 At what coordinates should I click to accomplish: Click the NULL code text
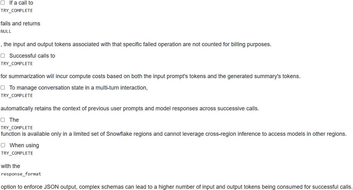(6, 31)
